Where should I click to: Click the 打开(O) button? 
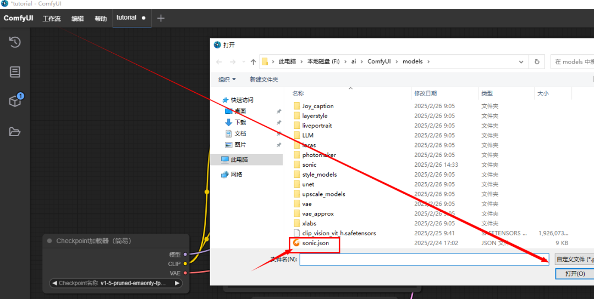[x=575, y=274]
